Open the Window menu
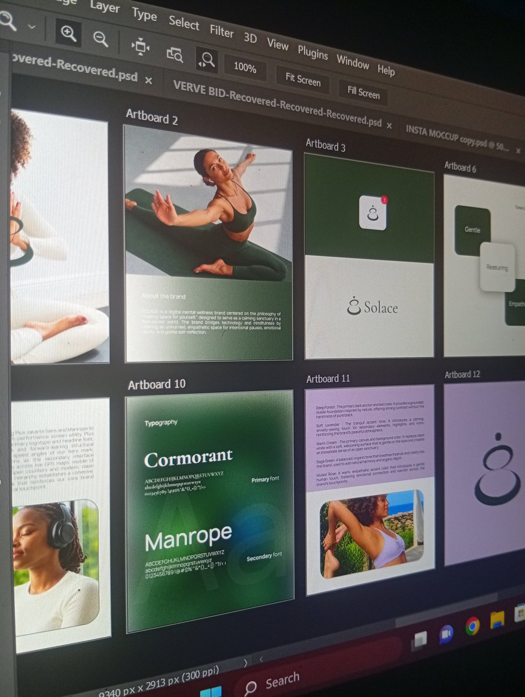Viewport: 525px width, 697px height. click(353, 62)
